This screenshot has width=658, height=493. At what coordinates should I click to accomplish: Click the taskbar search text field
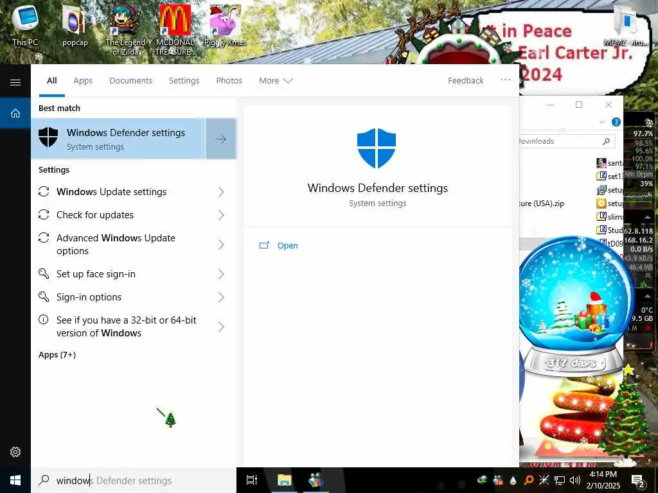coord(134,480)
